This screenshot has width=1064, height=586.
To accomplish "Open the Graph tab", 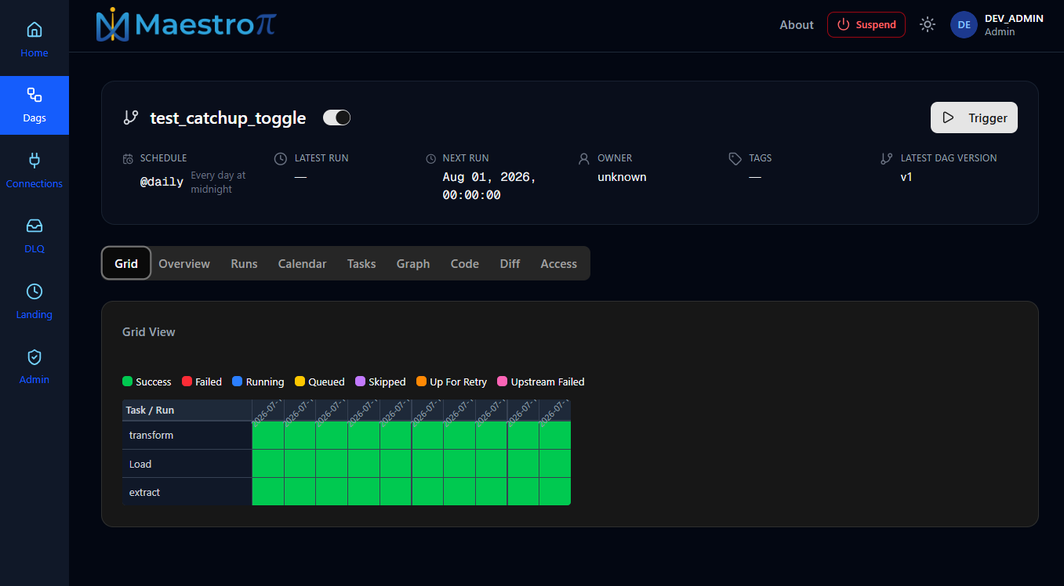I will point(413,264).
